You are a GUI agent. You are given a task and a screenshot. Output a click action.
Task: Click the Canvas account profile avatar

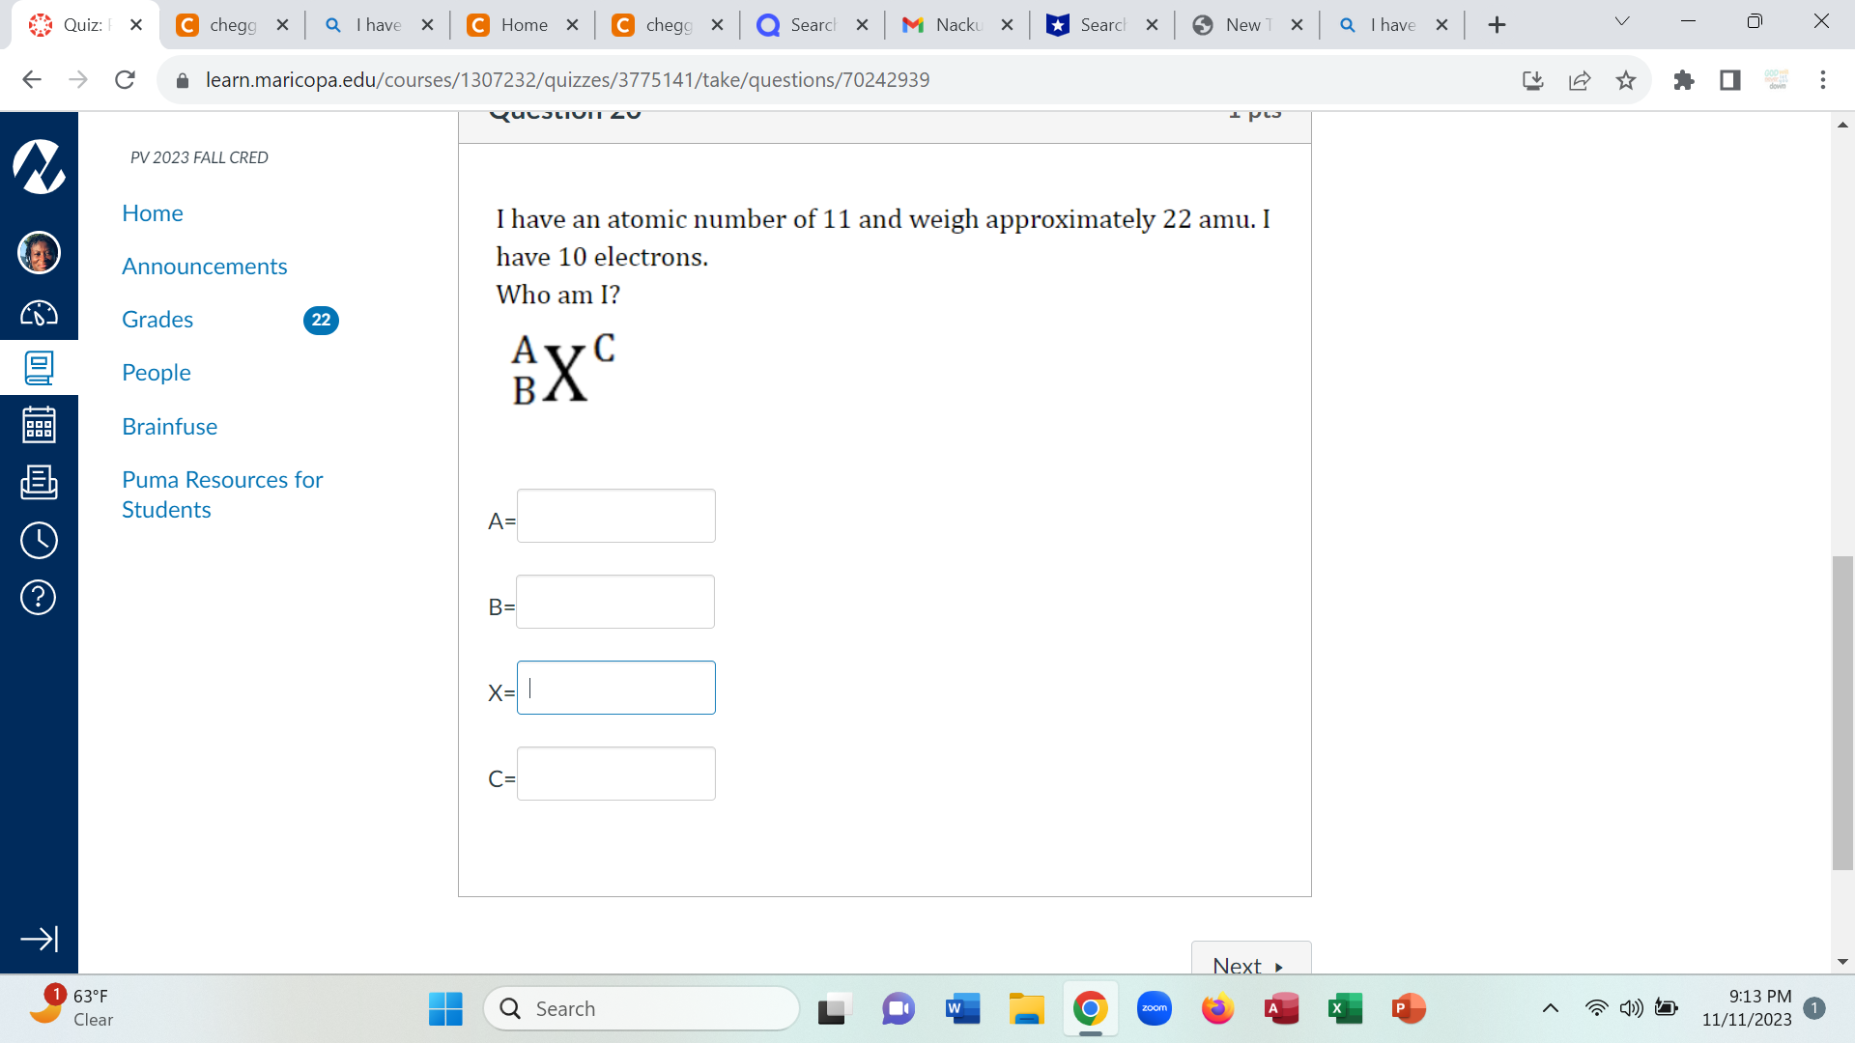point(39,252)
